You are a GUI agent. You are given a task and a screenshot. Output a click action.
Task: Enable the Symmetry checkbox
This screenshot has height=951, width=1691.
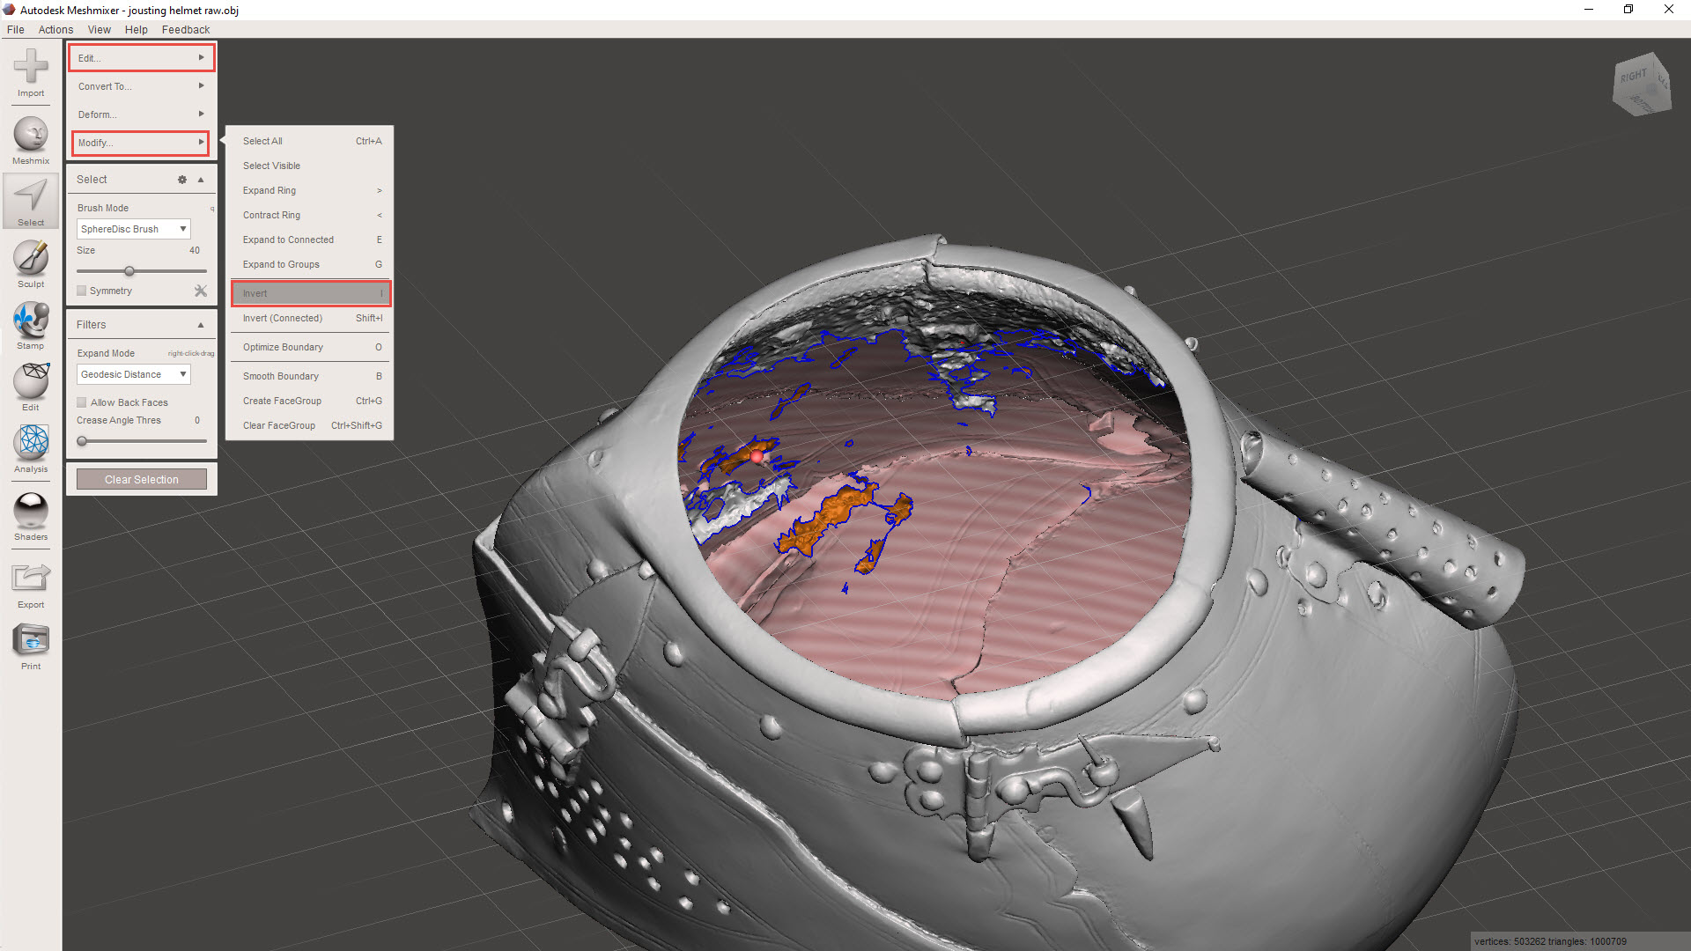click(x=82, y=291)
